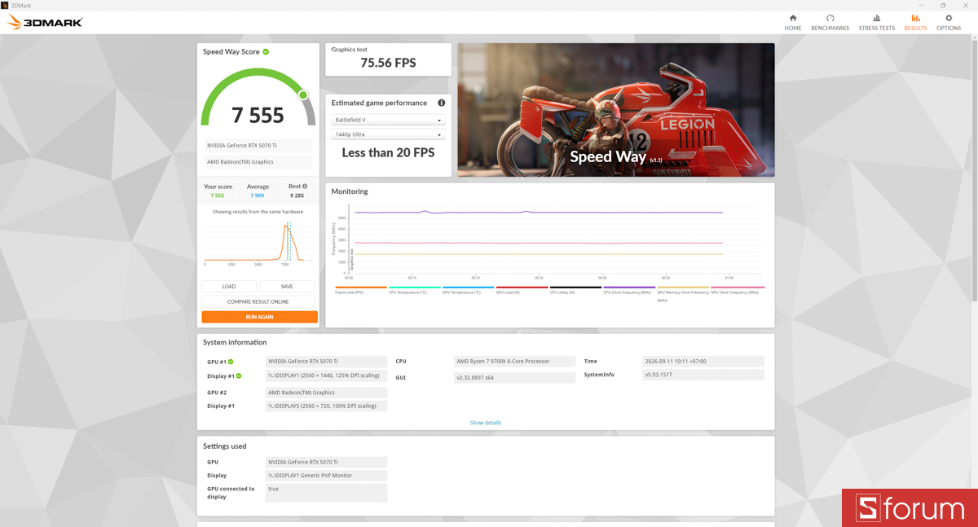
Task: Click the orange RUN AGAIN button
Action: [259, 317]
